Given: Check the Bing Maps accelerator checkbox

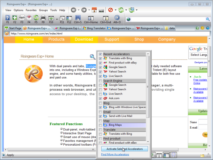Looking at the screenshot, I should coord(101,125).
